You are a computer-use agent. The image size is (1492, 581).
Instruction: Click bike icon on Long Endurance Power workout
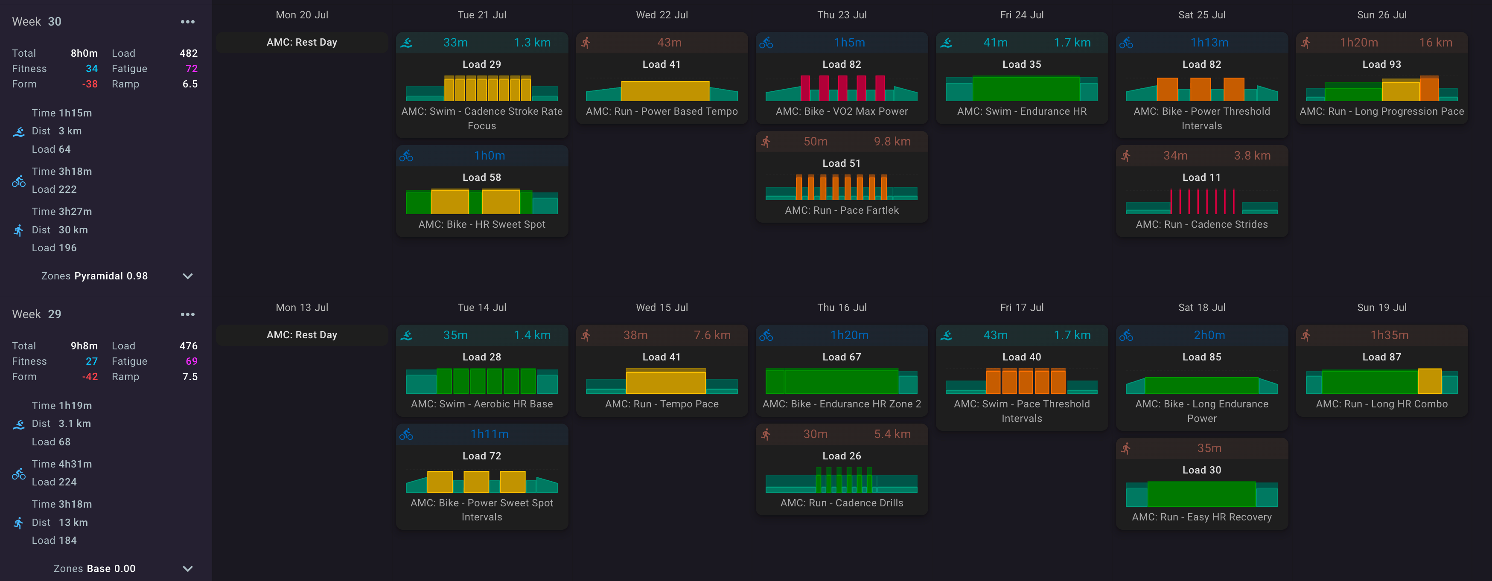(x=1126, y=336)
